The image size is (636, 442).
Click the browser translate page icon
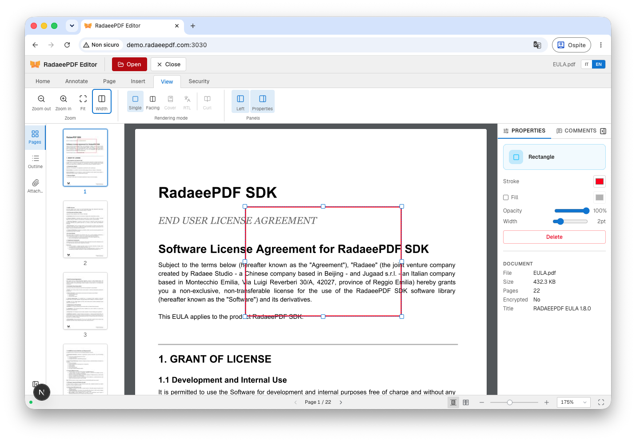point(537,45)
